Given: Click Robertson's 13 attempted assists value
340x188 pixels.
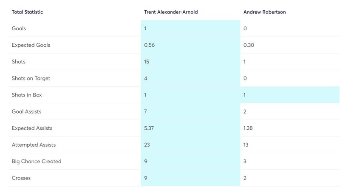Looking at the screenshot, I should click(x=246, y=145).
